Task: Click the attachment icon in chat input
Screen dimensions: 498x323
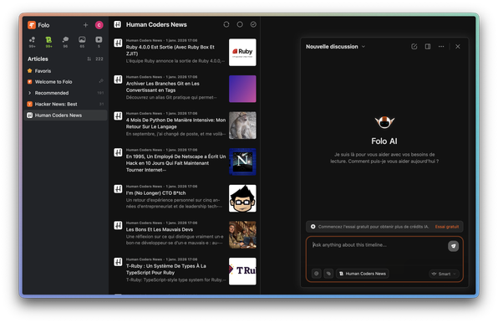Action: click(328, 274)
